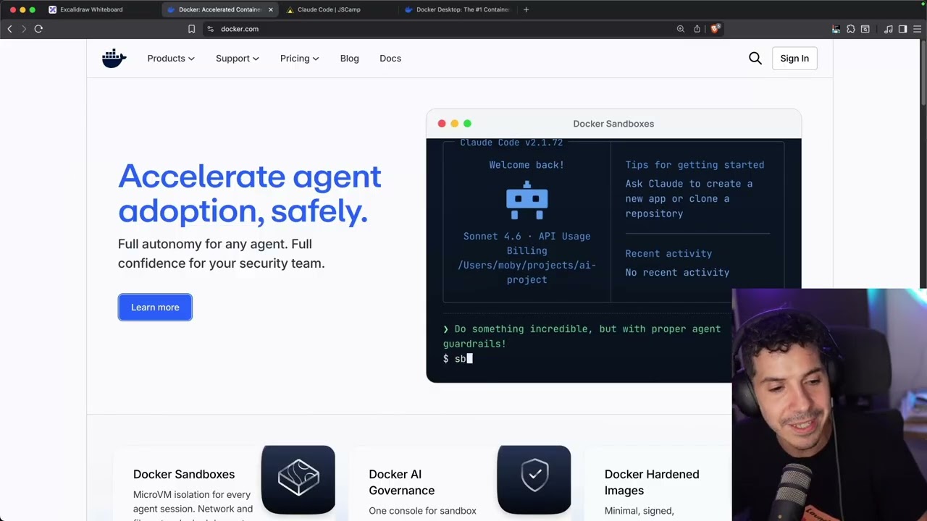Viewport: 927px width, 521px height.
Task: Click the 'Sonnet 4.6 · API Usage Billing' text
Action: click(527, 243)
